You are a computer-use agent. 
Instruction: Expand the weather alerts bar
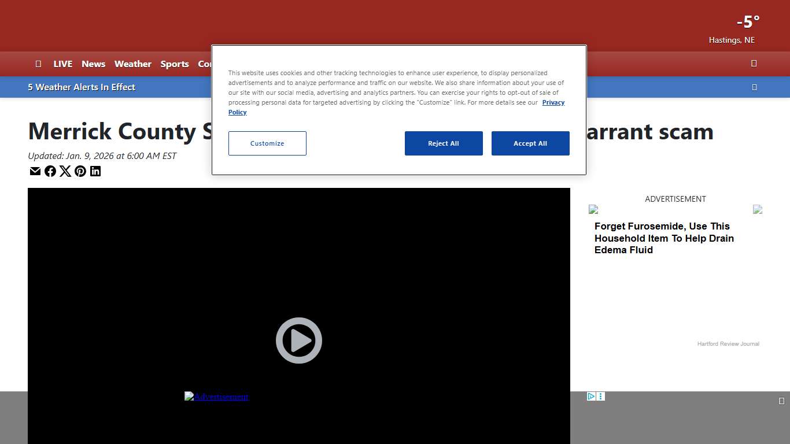(x=754, y=87)
